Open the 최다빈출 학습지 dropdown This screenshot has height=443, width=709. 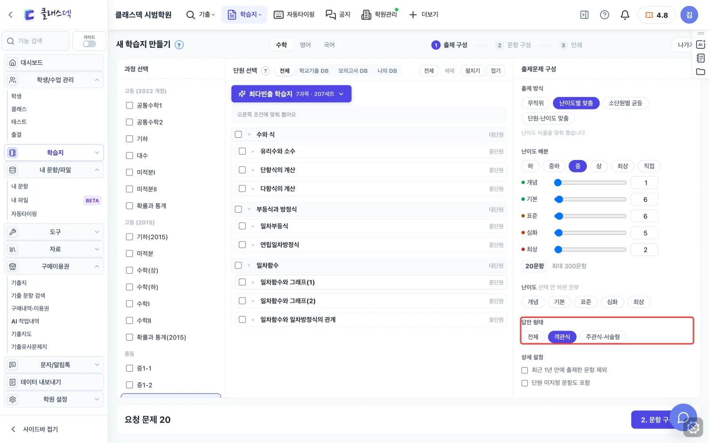[291, 94]
